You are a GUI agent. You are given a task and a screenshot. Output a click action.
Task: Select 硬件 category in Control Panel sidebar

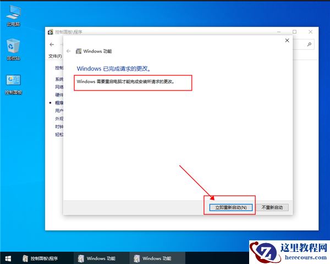point(59,95)
